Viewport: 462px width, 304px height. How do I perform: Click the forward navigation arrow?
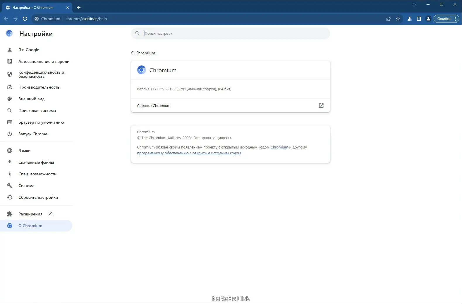point(16,19)
